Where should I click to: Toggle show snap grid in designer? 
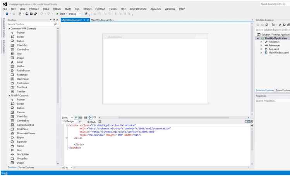(x=81, y=118)
